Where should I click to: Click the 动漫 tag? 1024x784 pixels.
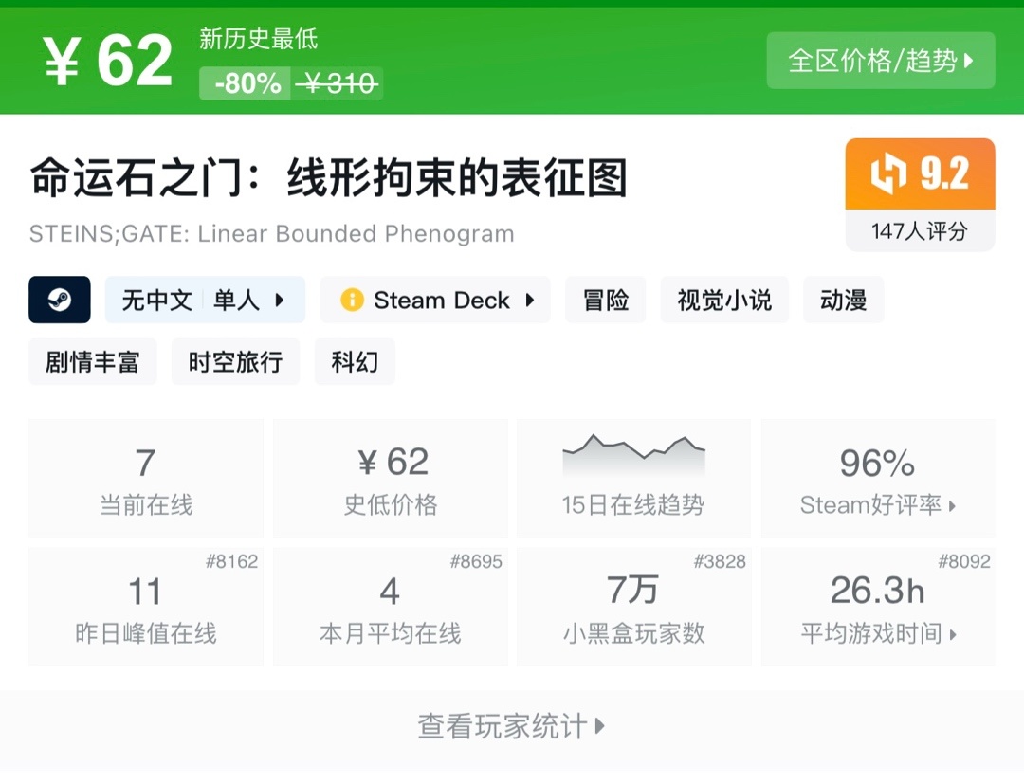[x=843, y=299]
